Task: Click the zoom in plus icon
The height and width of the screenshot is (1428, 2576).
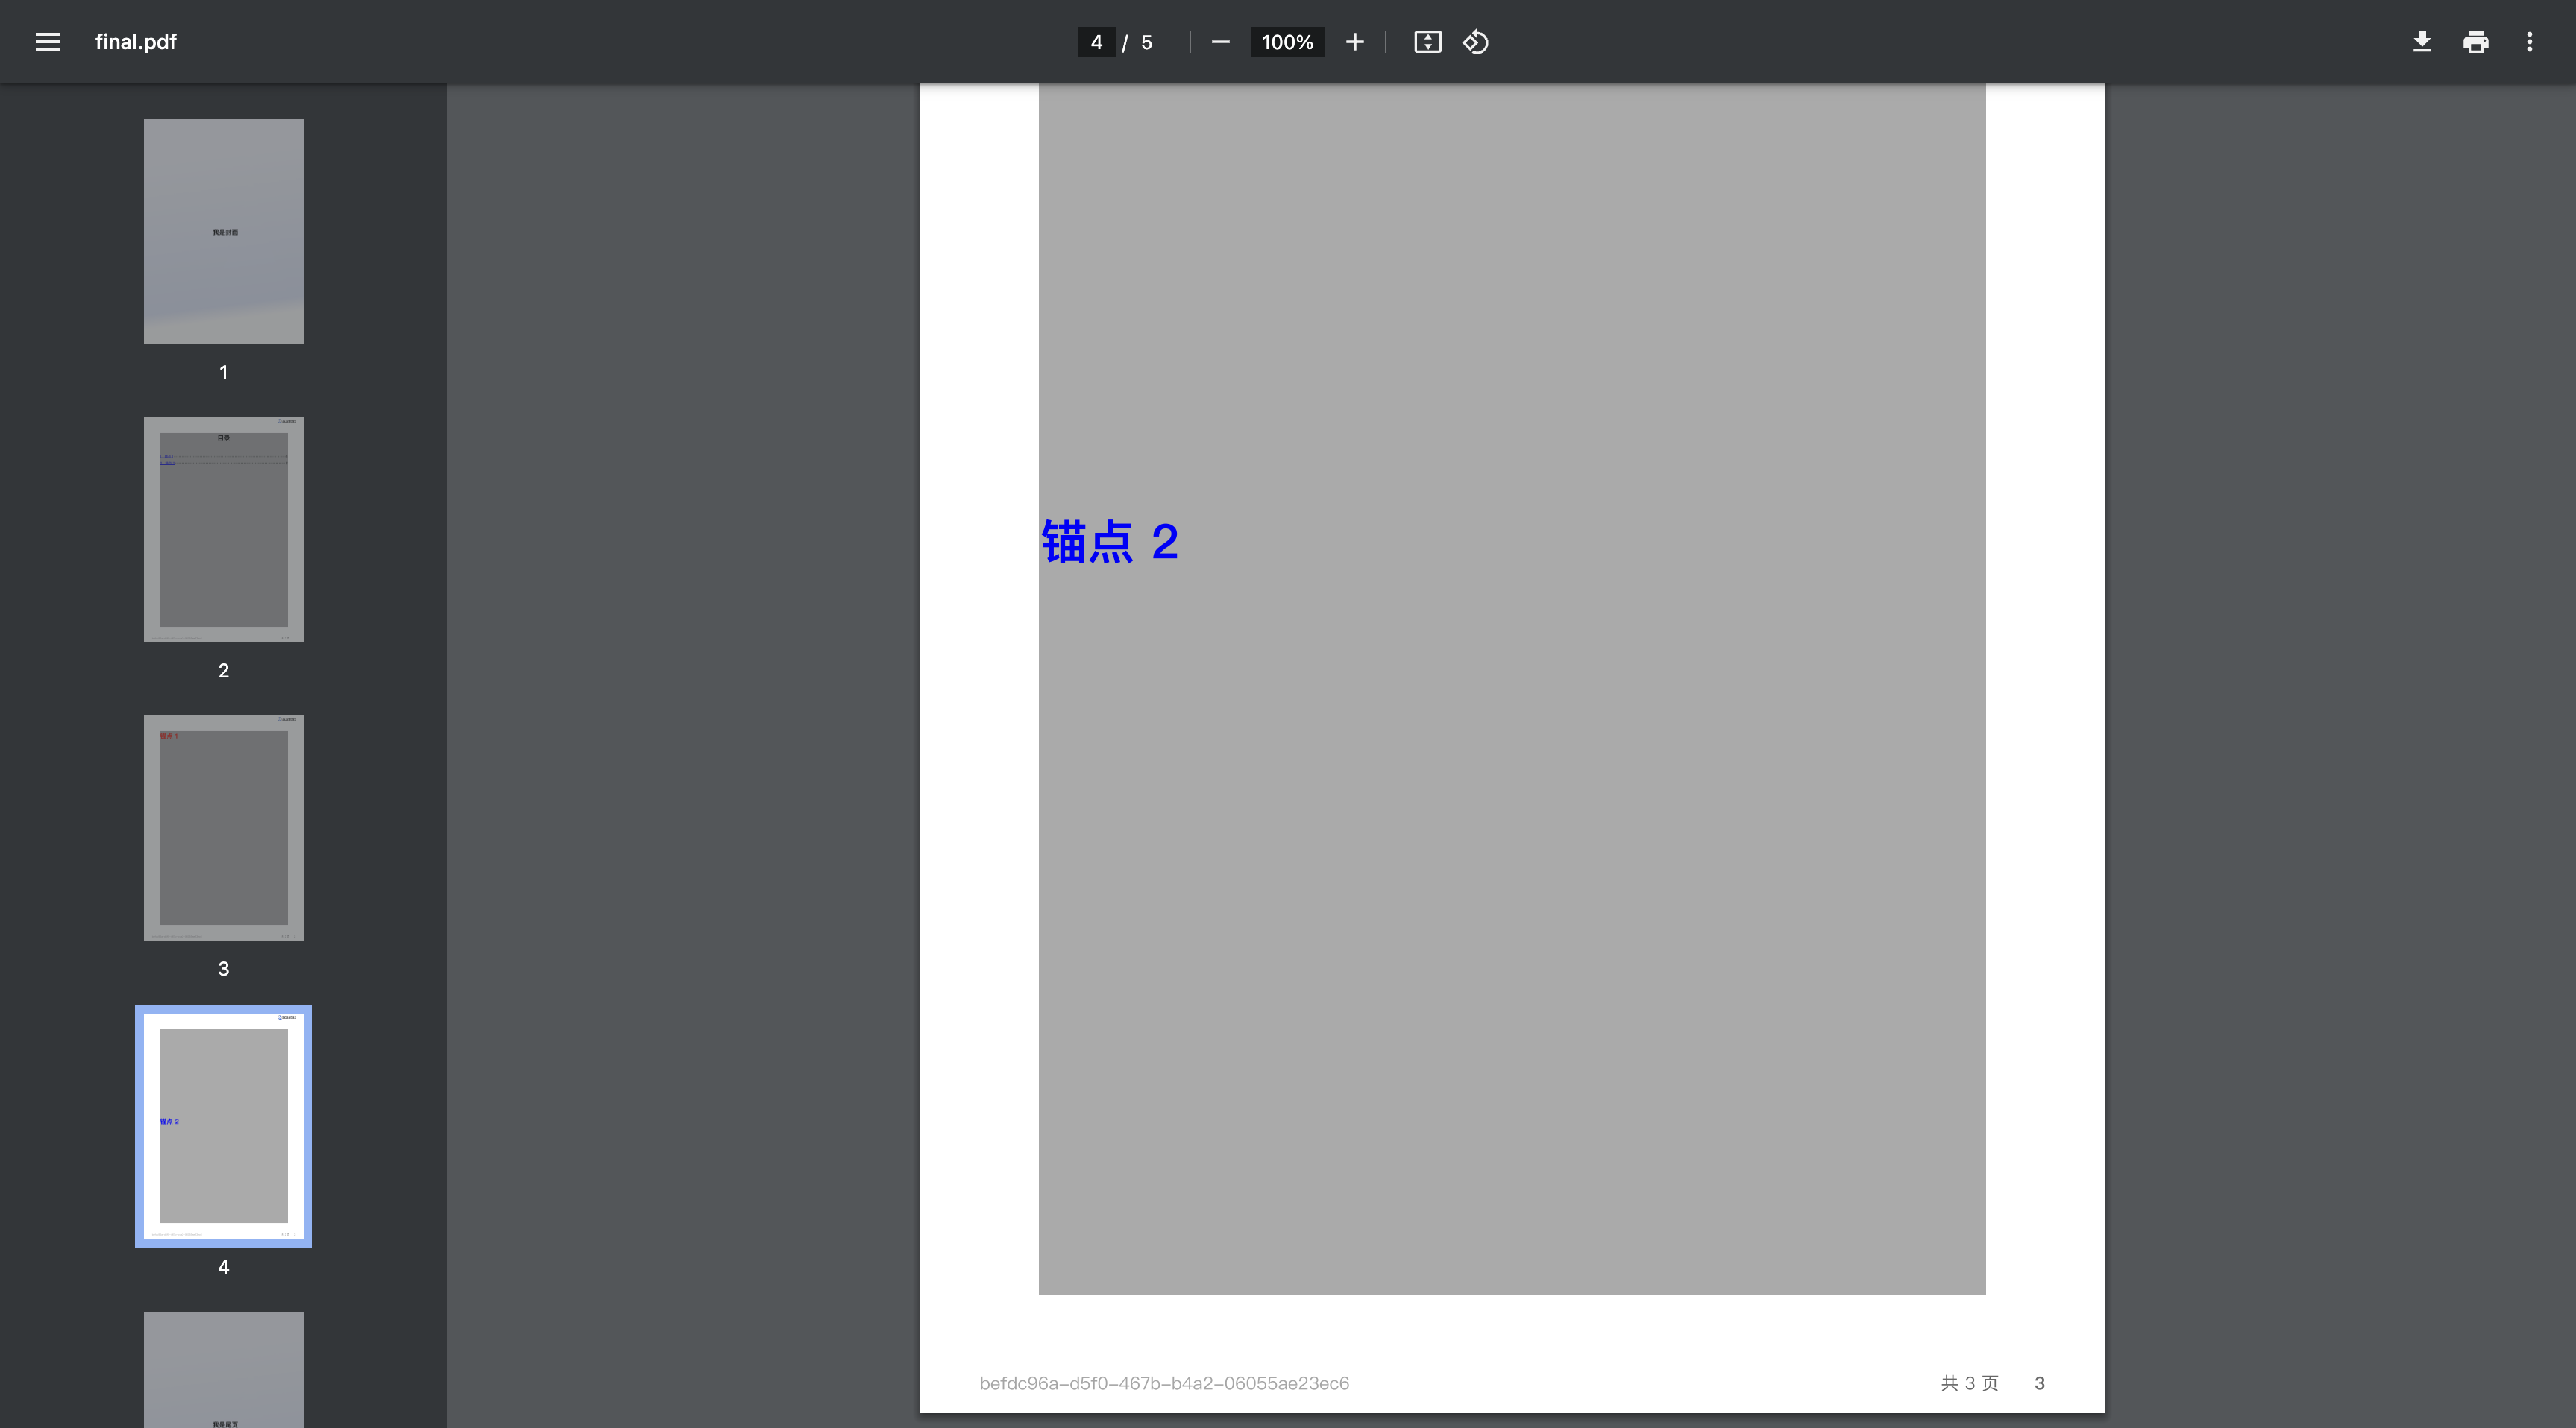Action: pos(1354,42)
